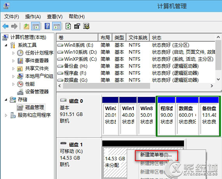The image size is (222, 179).
Task: Click the volume list scroll up arrow
Action: 218,37
